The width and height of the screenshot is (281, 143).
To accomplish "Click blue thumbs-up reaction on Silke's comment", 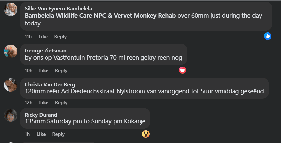I will click(x=268, y=36).
